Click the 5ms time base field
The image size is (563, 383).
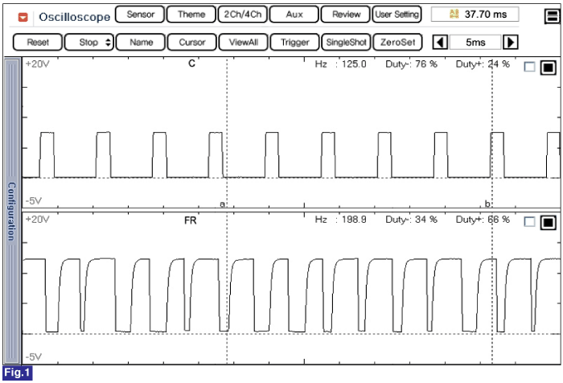pyautogui.click(x=475, y=43)
